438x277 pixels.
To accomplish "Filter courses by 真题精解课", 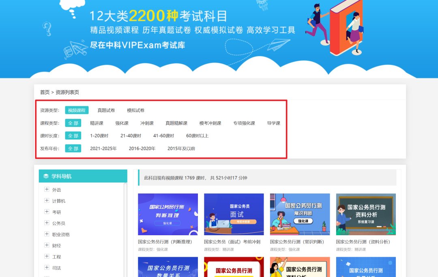I will coord(176,123).
